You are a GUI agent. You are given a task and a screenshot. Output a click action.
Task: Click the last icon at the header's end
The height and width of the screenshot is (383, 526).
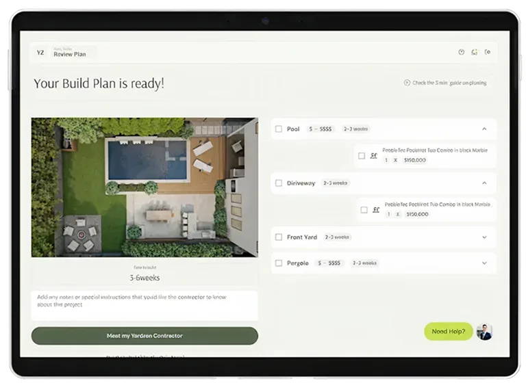[488, 52]
